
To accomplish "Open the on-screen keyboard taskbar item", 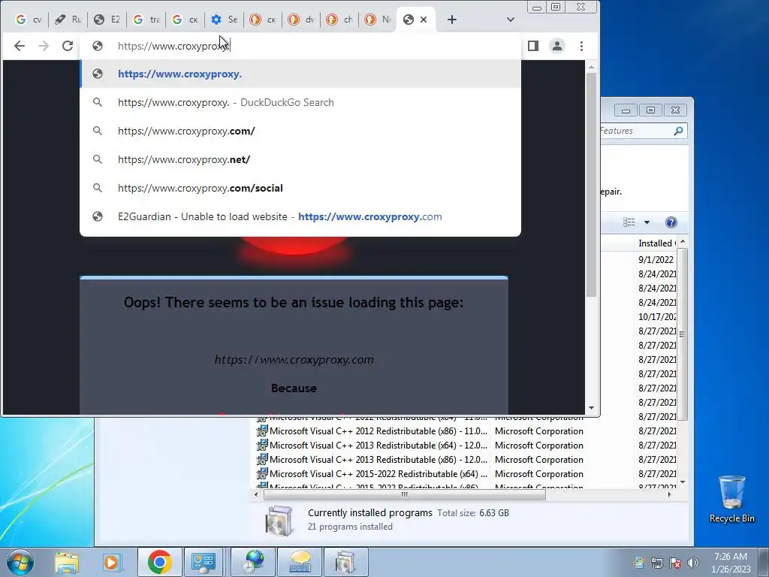I will pos(300,562).
